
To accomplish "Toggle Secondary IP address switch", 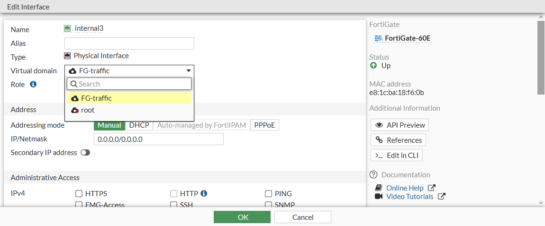I will [x=85, y=153].
